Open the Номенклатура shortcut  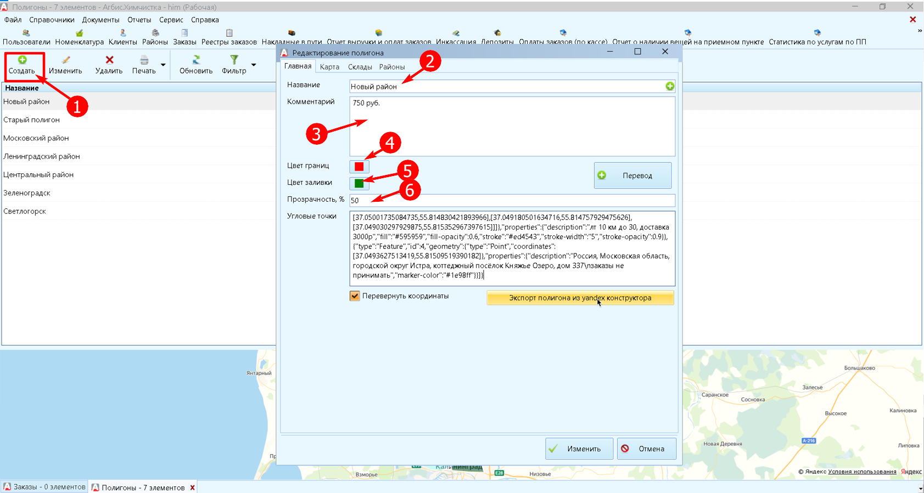(80, 38)
